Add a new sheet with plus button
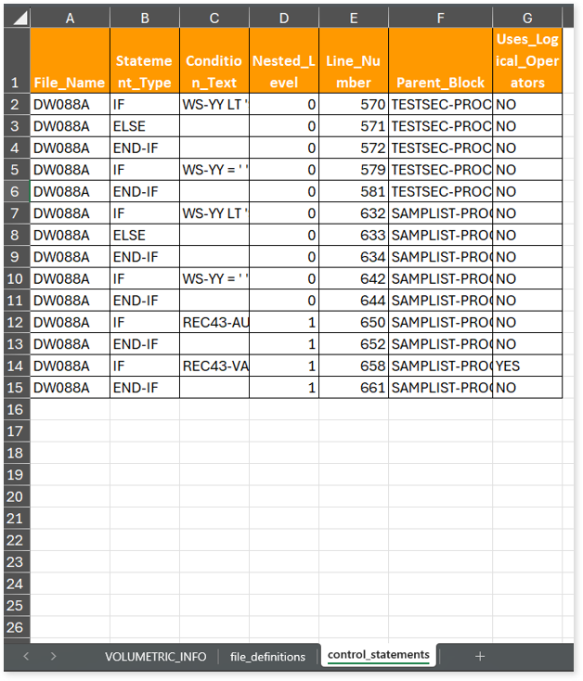Image resolution: width=583 pixels, height=681 pixels. pyautogui.click(x=480, y=656)
